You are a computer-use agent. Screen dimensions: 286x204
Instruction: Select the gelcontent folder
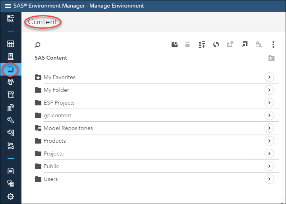point(157,115)
